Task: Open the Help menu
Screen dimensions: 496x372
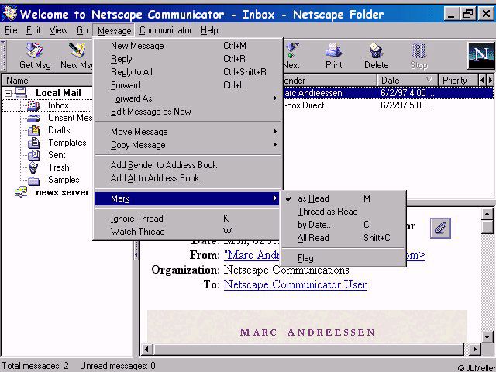Action: click(x=209, y=30)
